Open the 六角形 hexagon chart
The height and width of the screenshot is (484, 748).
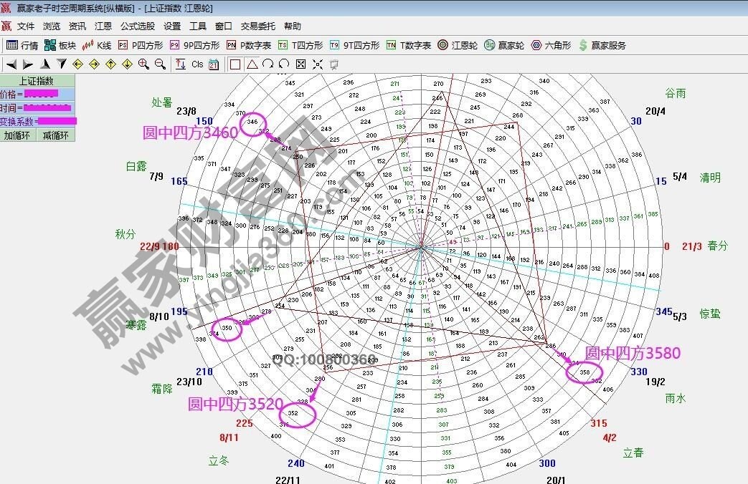tap(551, 45)
